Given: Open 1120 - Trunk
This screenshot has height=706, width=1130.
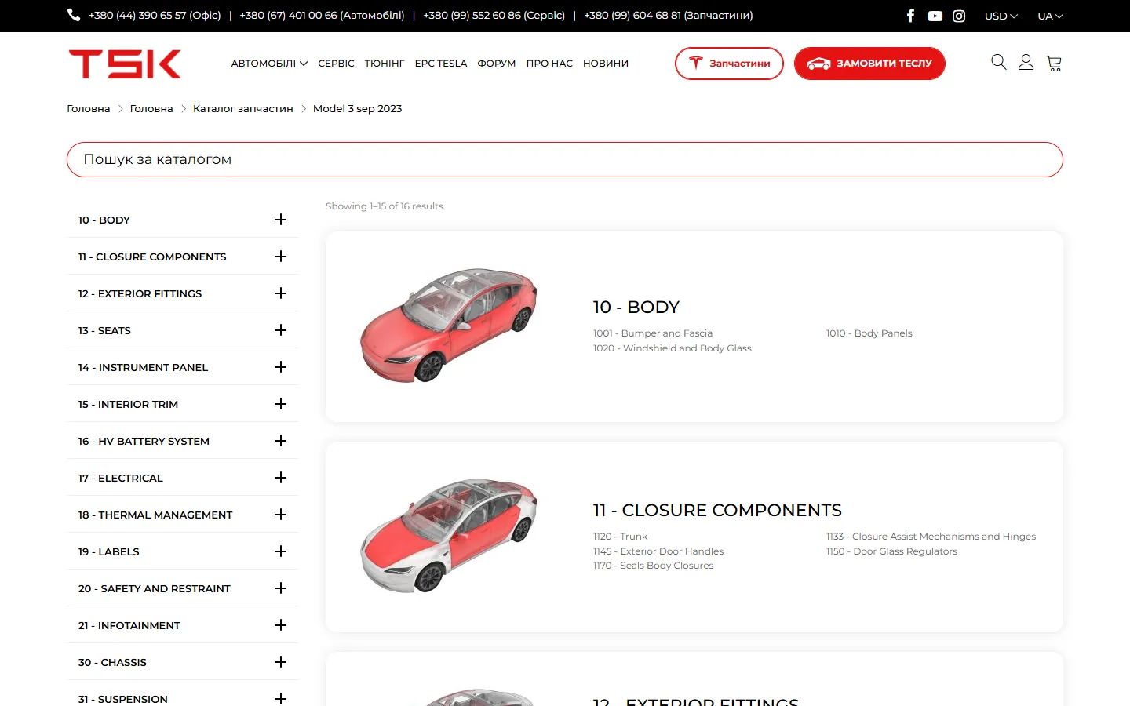Looking at the screenshot, I should [620, 537].
